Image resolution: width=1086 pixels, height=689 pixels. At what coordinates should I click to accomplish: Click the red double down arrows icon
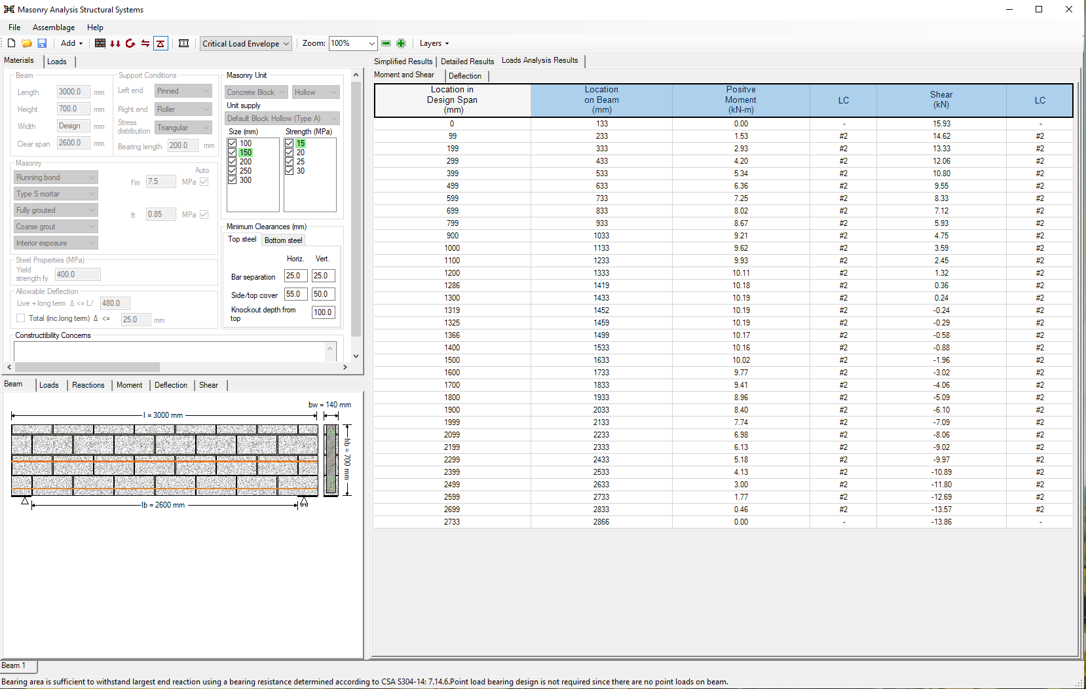pos(115,43)
